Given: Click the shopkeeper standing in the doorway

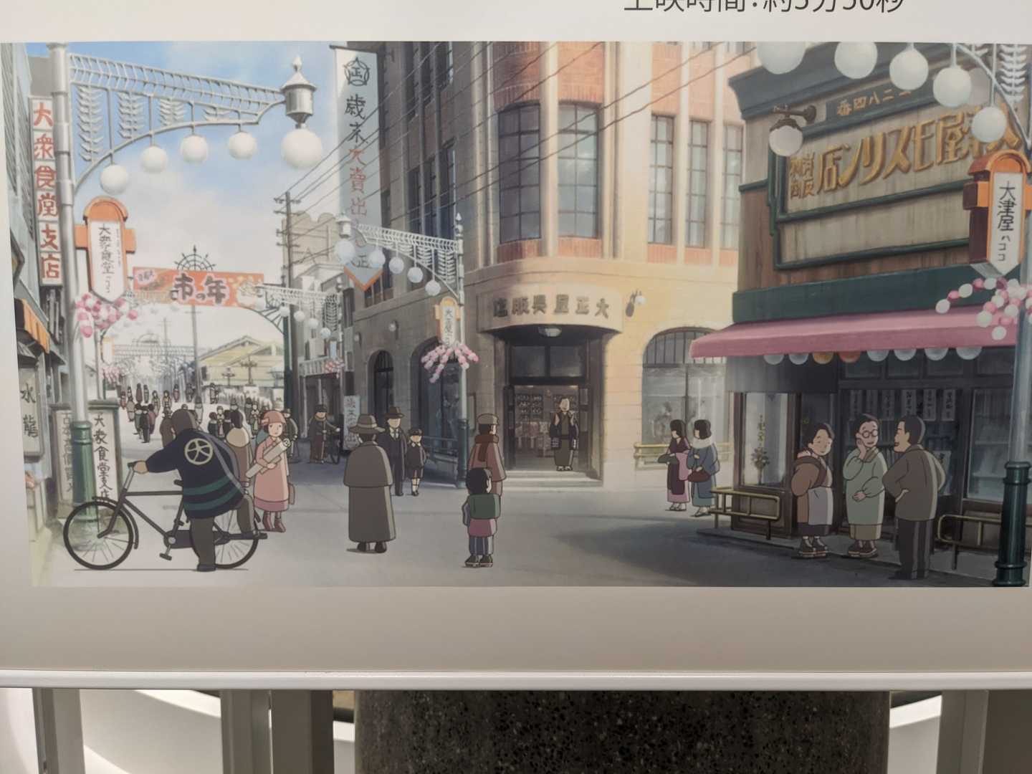Looking at the screenshot, I should click(x=563, y=433).
